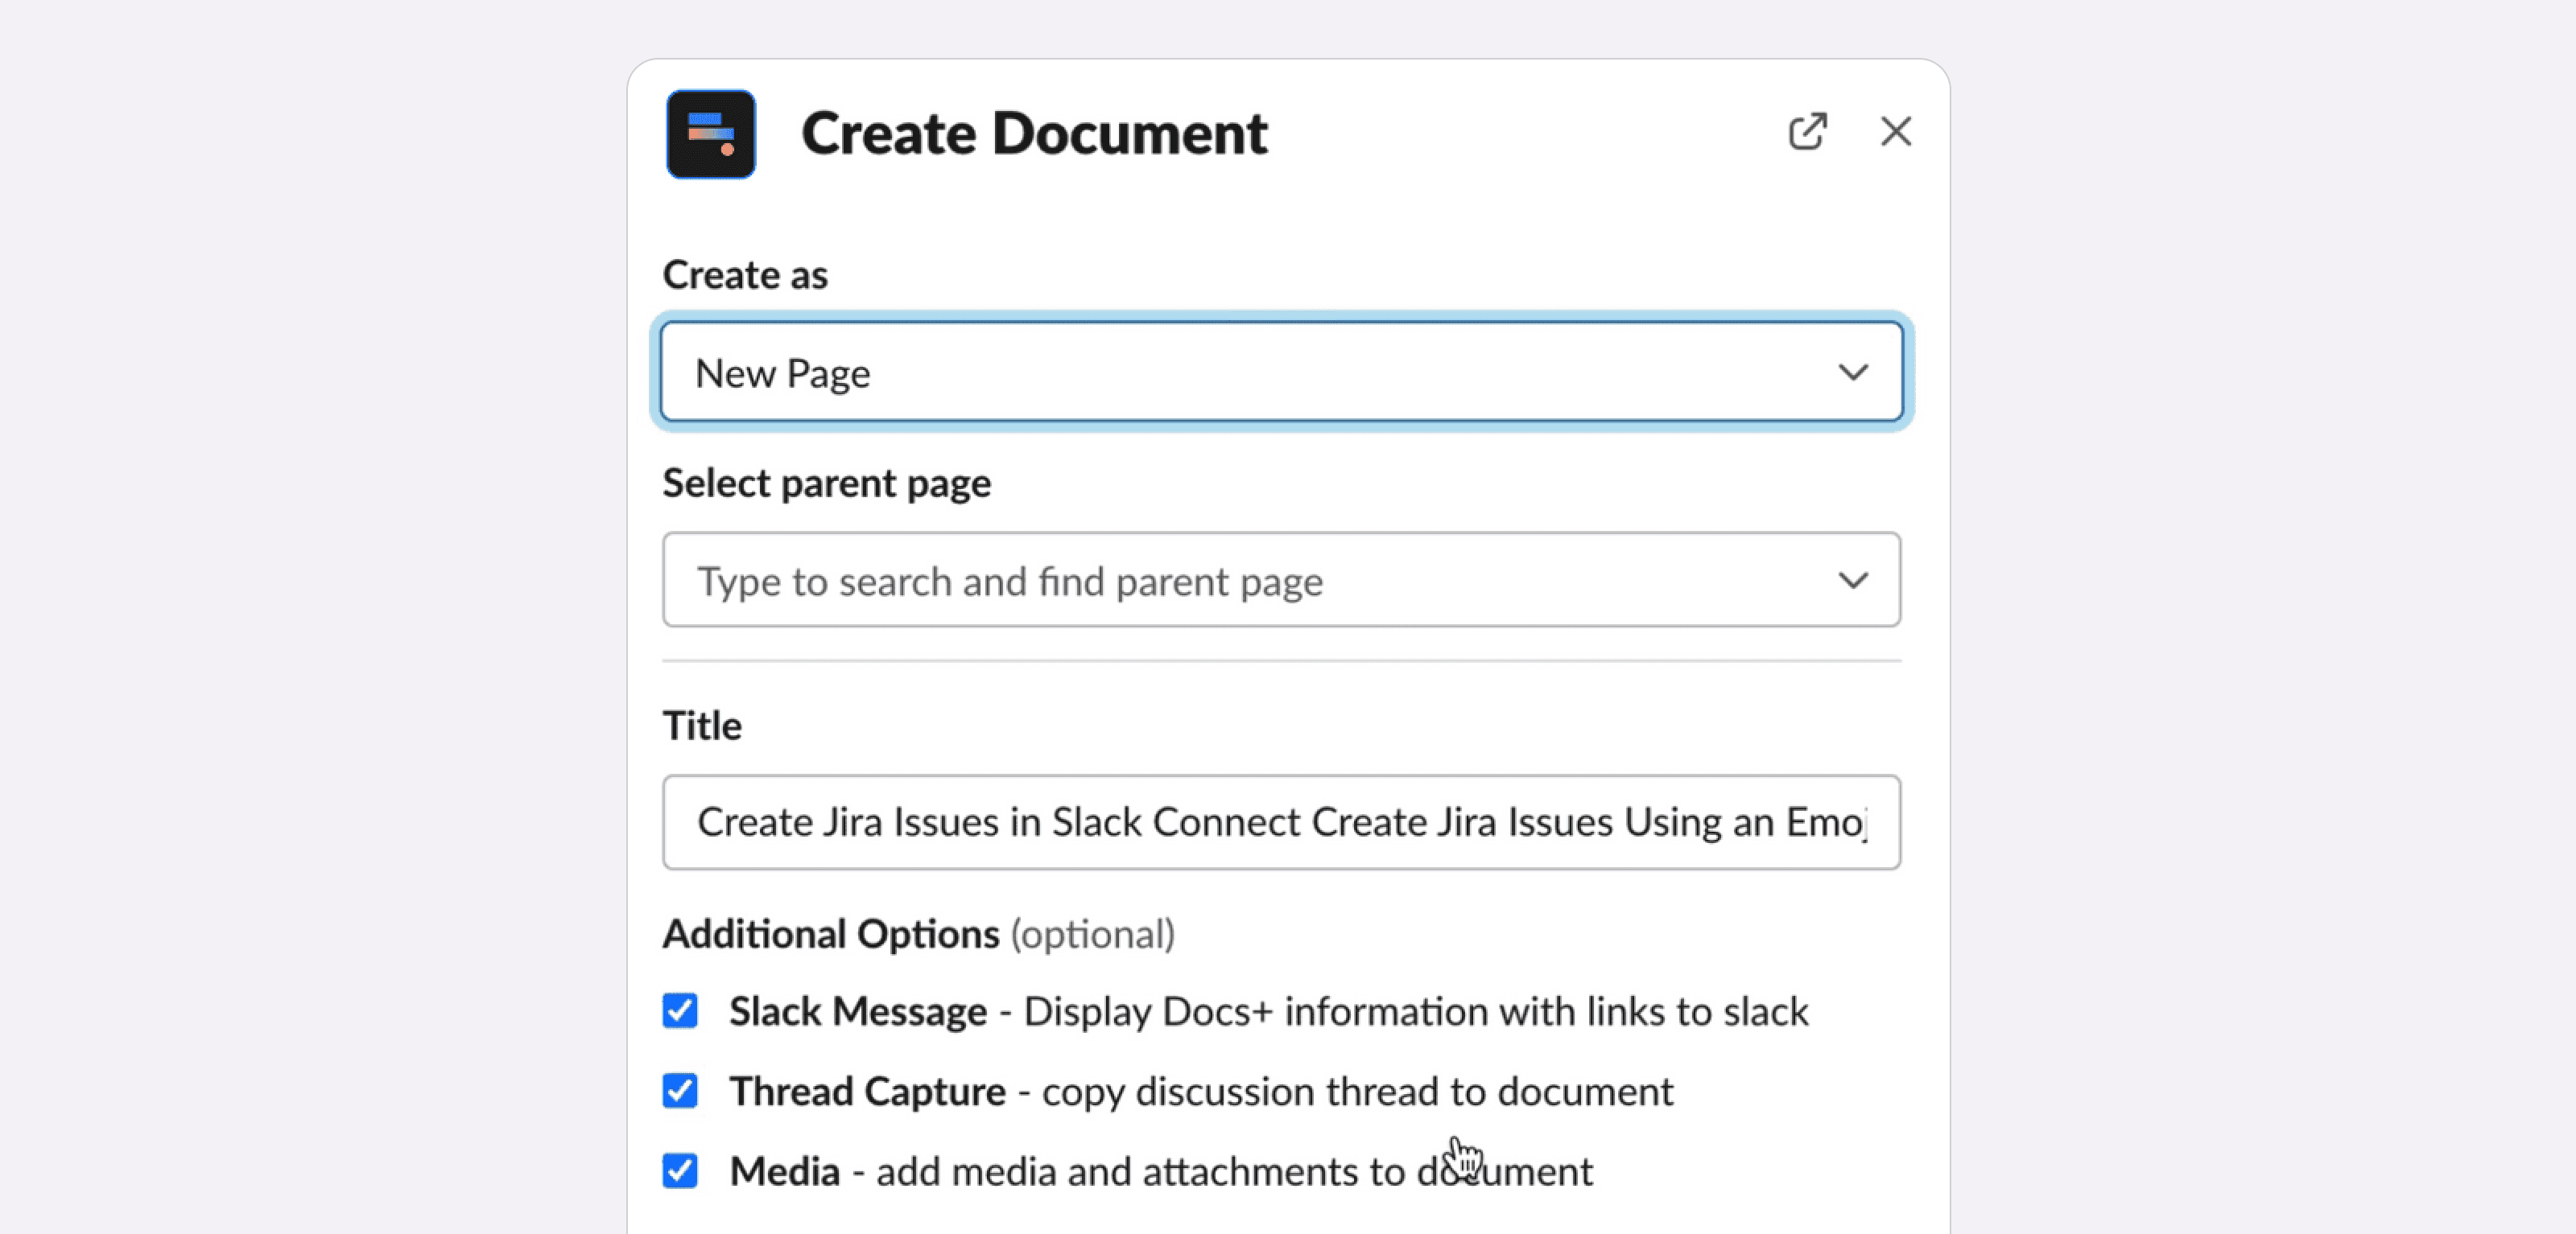Open the Create as dropdown showing New Page
Viewport: 2576px width, 1234px height.
[x=1281, y=372]
